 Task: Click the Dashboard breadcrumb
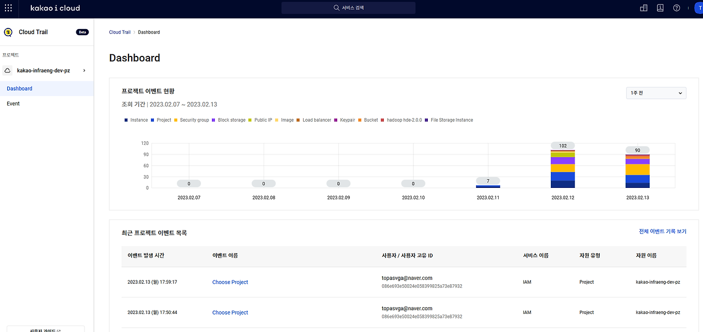tap(149, 32)
